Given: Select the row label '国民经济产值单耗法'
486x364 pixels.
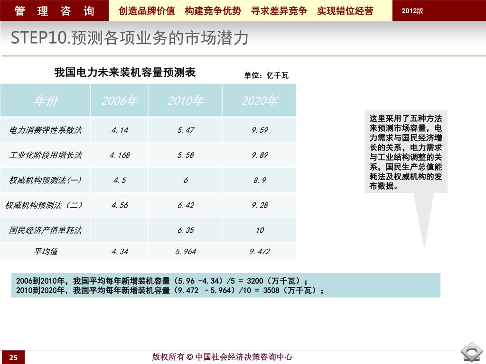Looking at the screenshot, I should (46, 230).
